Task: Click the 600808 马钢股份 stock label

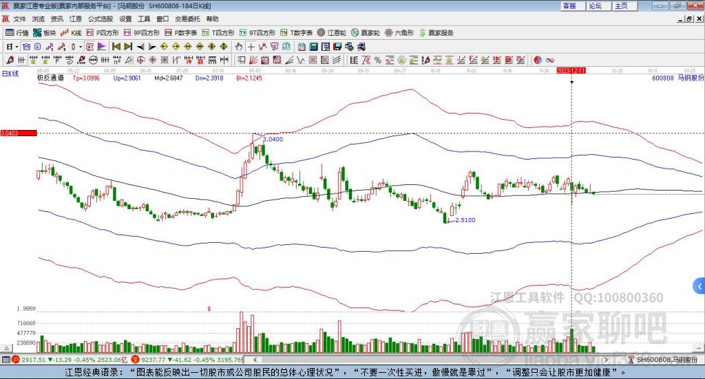Action: coord(677,78)
